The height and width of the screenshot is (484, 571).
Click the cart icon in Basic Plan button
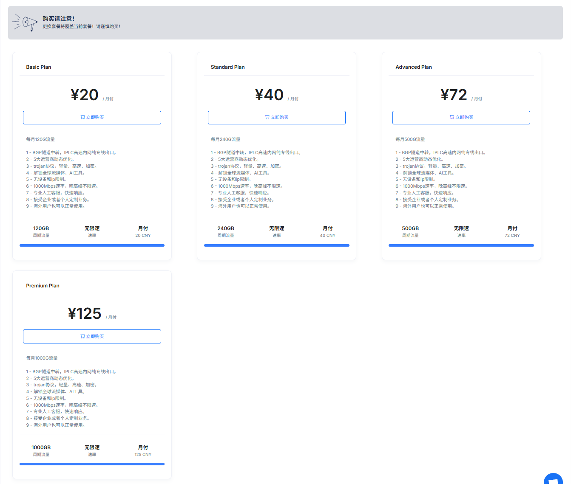(x=82, y=118)
